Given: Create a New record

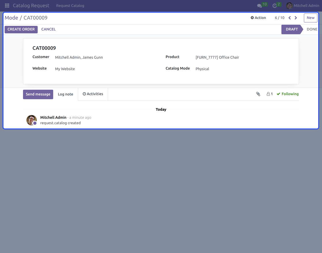Looking at the screenshot, I should pos(310,18).
